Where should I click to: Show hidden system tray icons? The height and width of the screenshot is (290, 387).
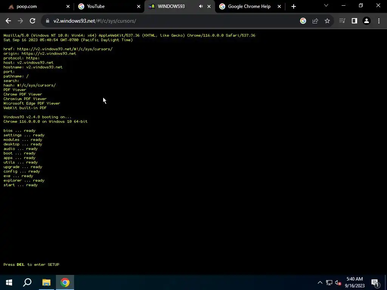click(x=320, y=282)
